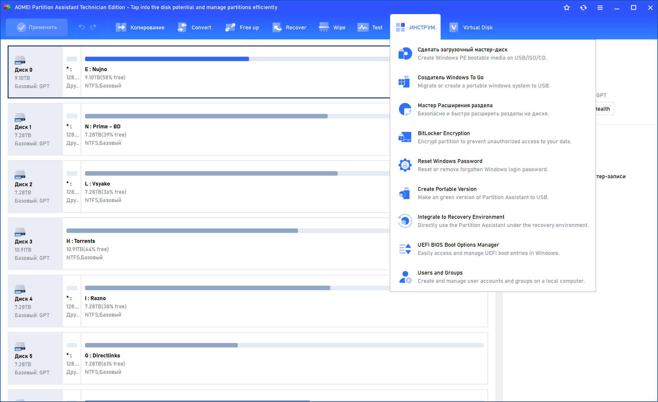The height and width of the screenshot is (402, 658).
Task: Select the Partition Extension Wizard menu entry
Action: (x=455, y=105)
